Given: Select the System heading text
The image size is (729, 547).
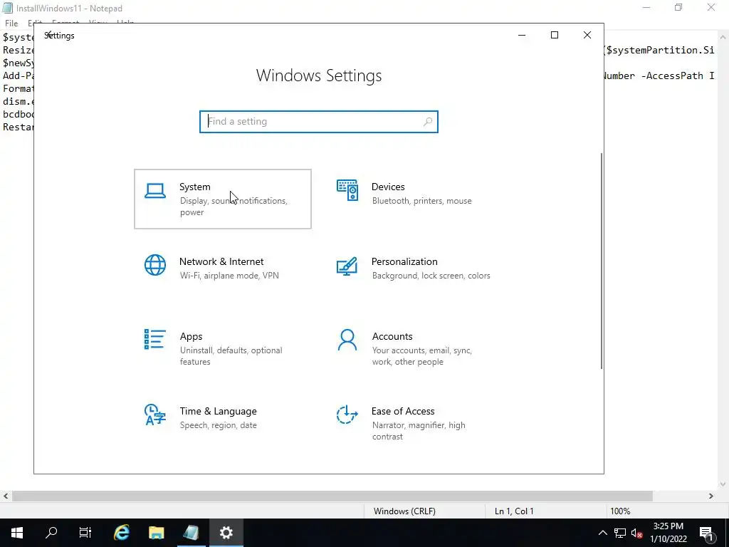Looking at the screenshot, I should click(195, 187).
